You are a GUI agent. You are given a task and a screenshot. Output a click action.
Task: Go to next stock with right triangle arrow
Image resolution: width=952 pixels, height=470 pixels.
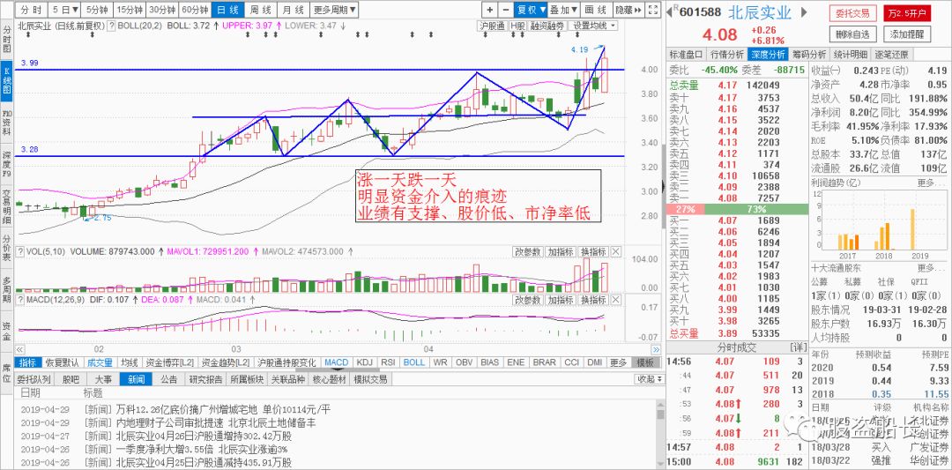point(804,12)
